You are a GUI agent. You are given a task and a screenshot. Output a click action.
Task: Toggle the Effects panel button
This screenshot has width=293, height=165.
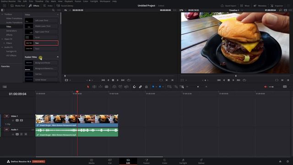pyautogui.click(x=34, y=6)
